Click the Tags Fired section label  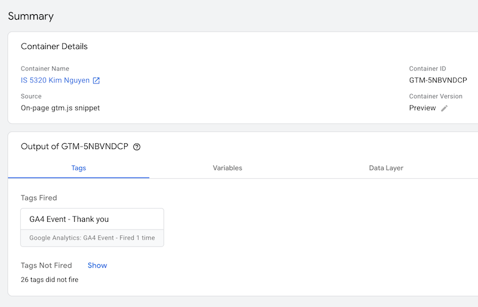[39, 198]
